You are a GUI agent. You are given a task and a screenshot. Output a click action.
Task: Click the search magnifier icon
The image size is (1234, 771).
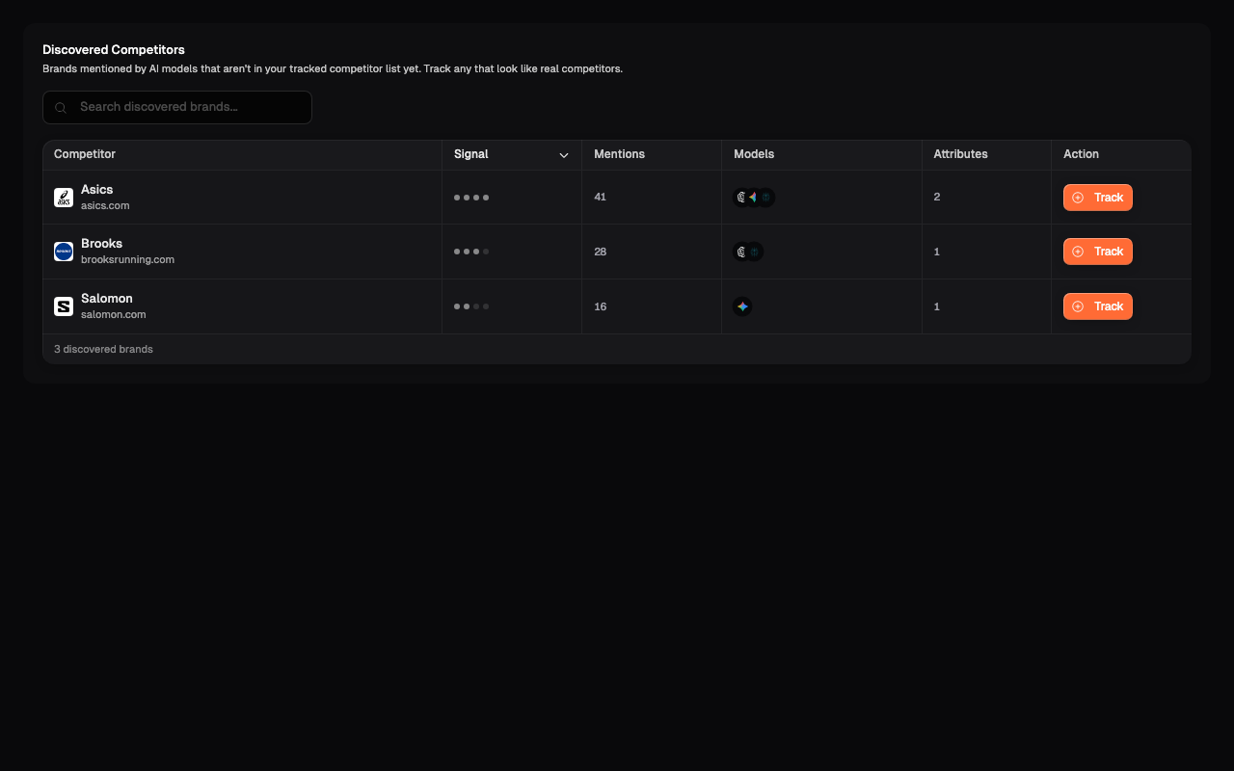(60, 108)
